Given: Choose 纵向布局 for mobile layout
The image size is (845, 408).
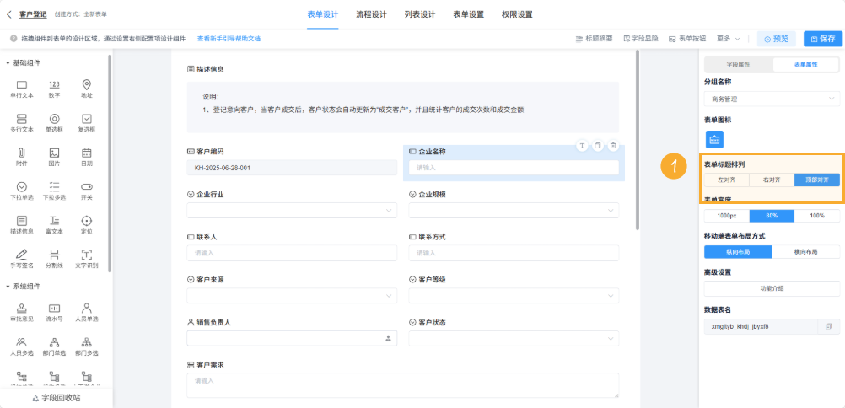Looking at the screenshot, I should point(738,252).
